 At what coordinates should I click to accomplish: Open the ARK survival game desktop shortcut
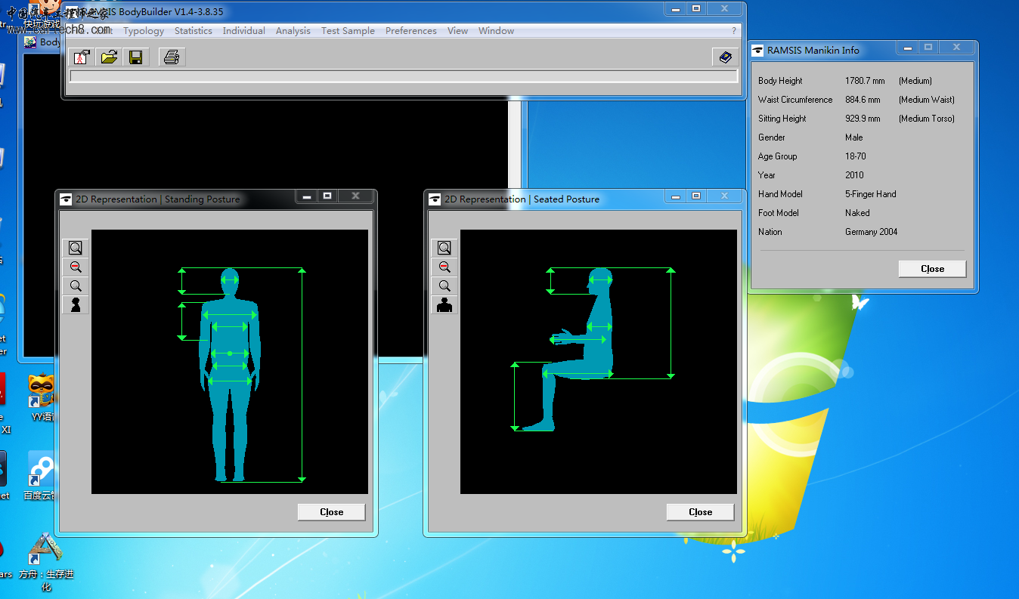click(x=45, y=563)
